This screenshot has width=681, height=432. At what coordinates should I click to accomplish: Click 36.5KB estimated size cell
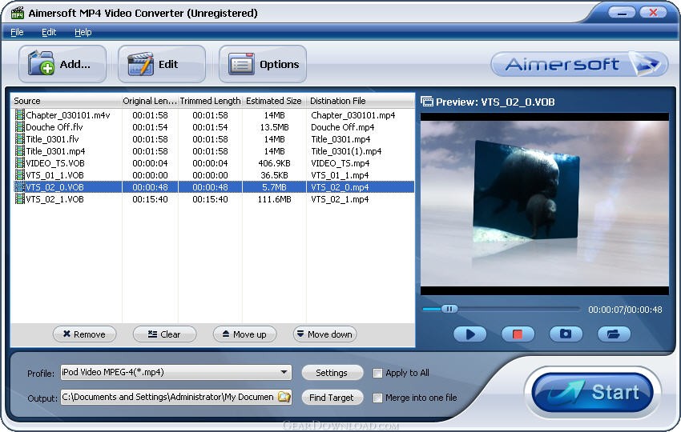click(x=275, y=174)
